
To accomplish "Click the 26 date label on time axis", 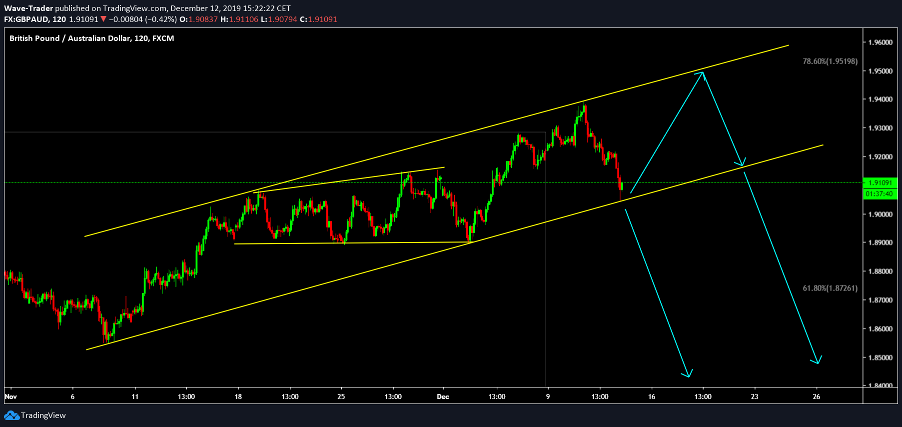I will pyautogui.click(x=817, y=396).
